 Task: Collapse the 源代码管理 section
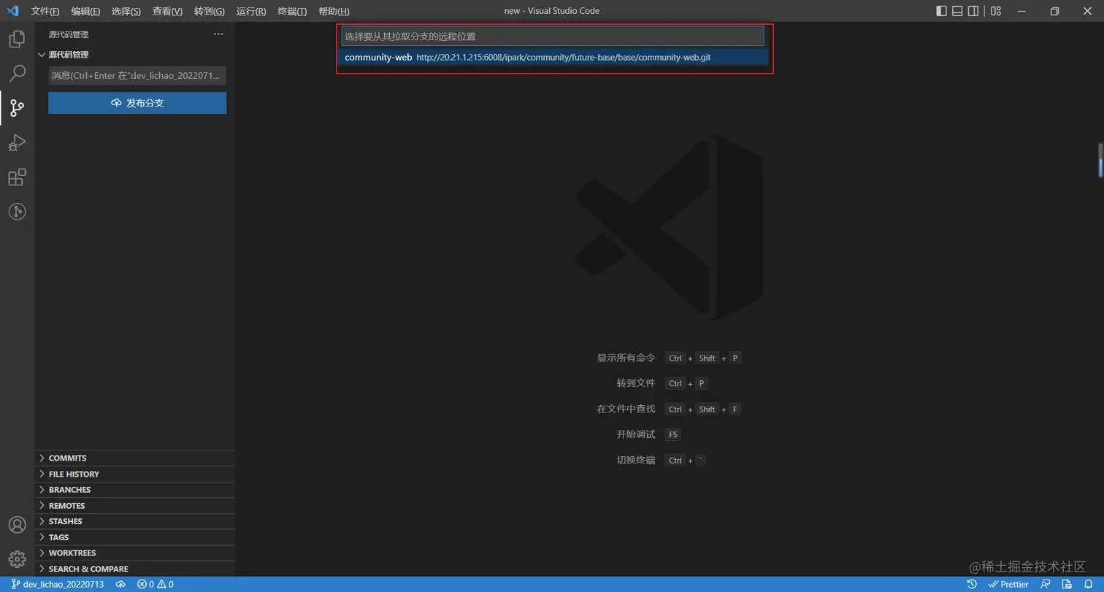[x=135, y=55]
